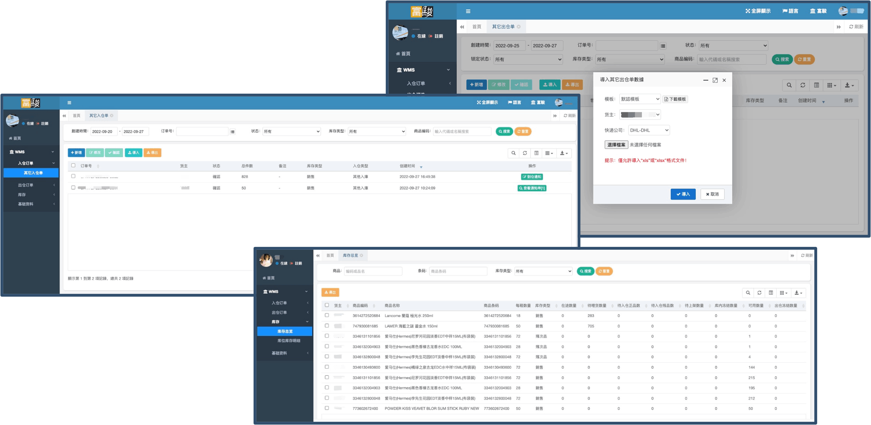Expand 库存类型 dropdown in 库存总览 window
Viewport: 871px width, 425px height.
543,271
